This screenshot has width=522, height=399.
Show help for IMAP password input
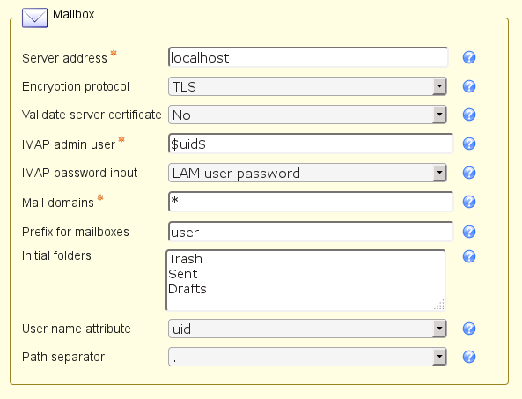coord(469,173)
